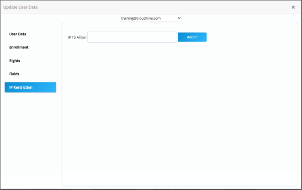Image resolution: width=302 pixels, height=190 pixels.
Task: Click the chevron arrow on the user selector
Action: [x=179, y=18]
